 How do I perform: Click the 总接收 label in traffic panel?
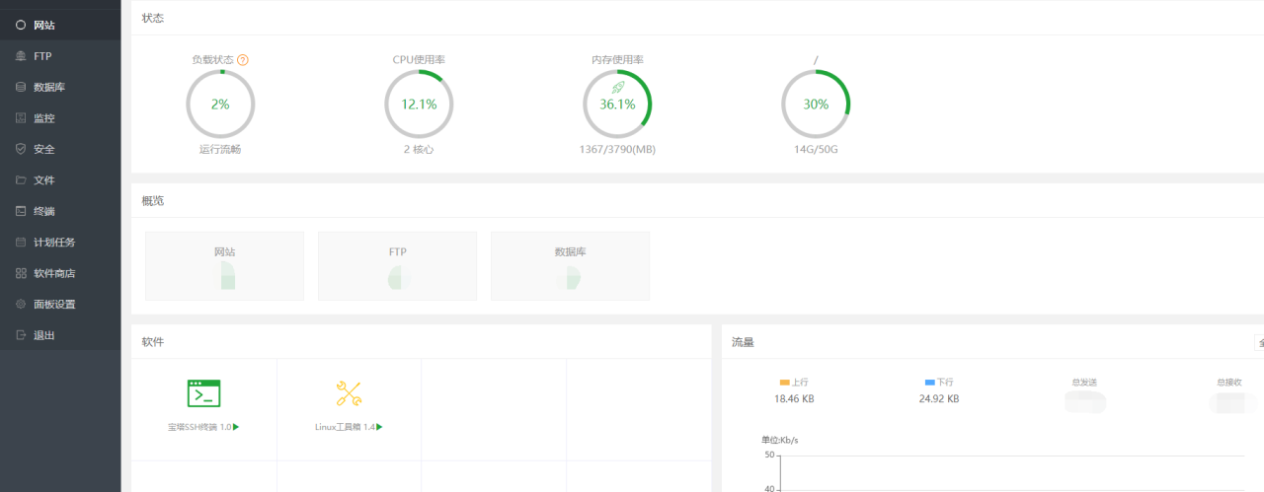(x=1229, y=383)
